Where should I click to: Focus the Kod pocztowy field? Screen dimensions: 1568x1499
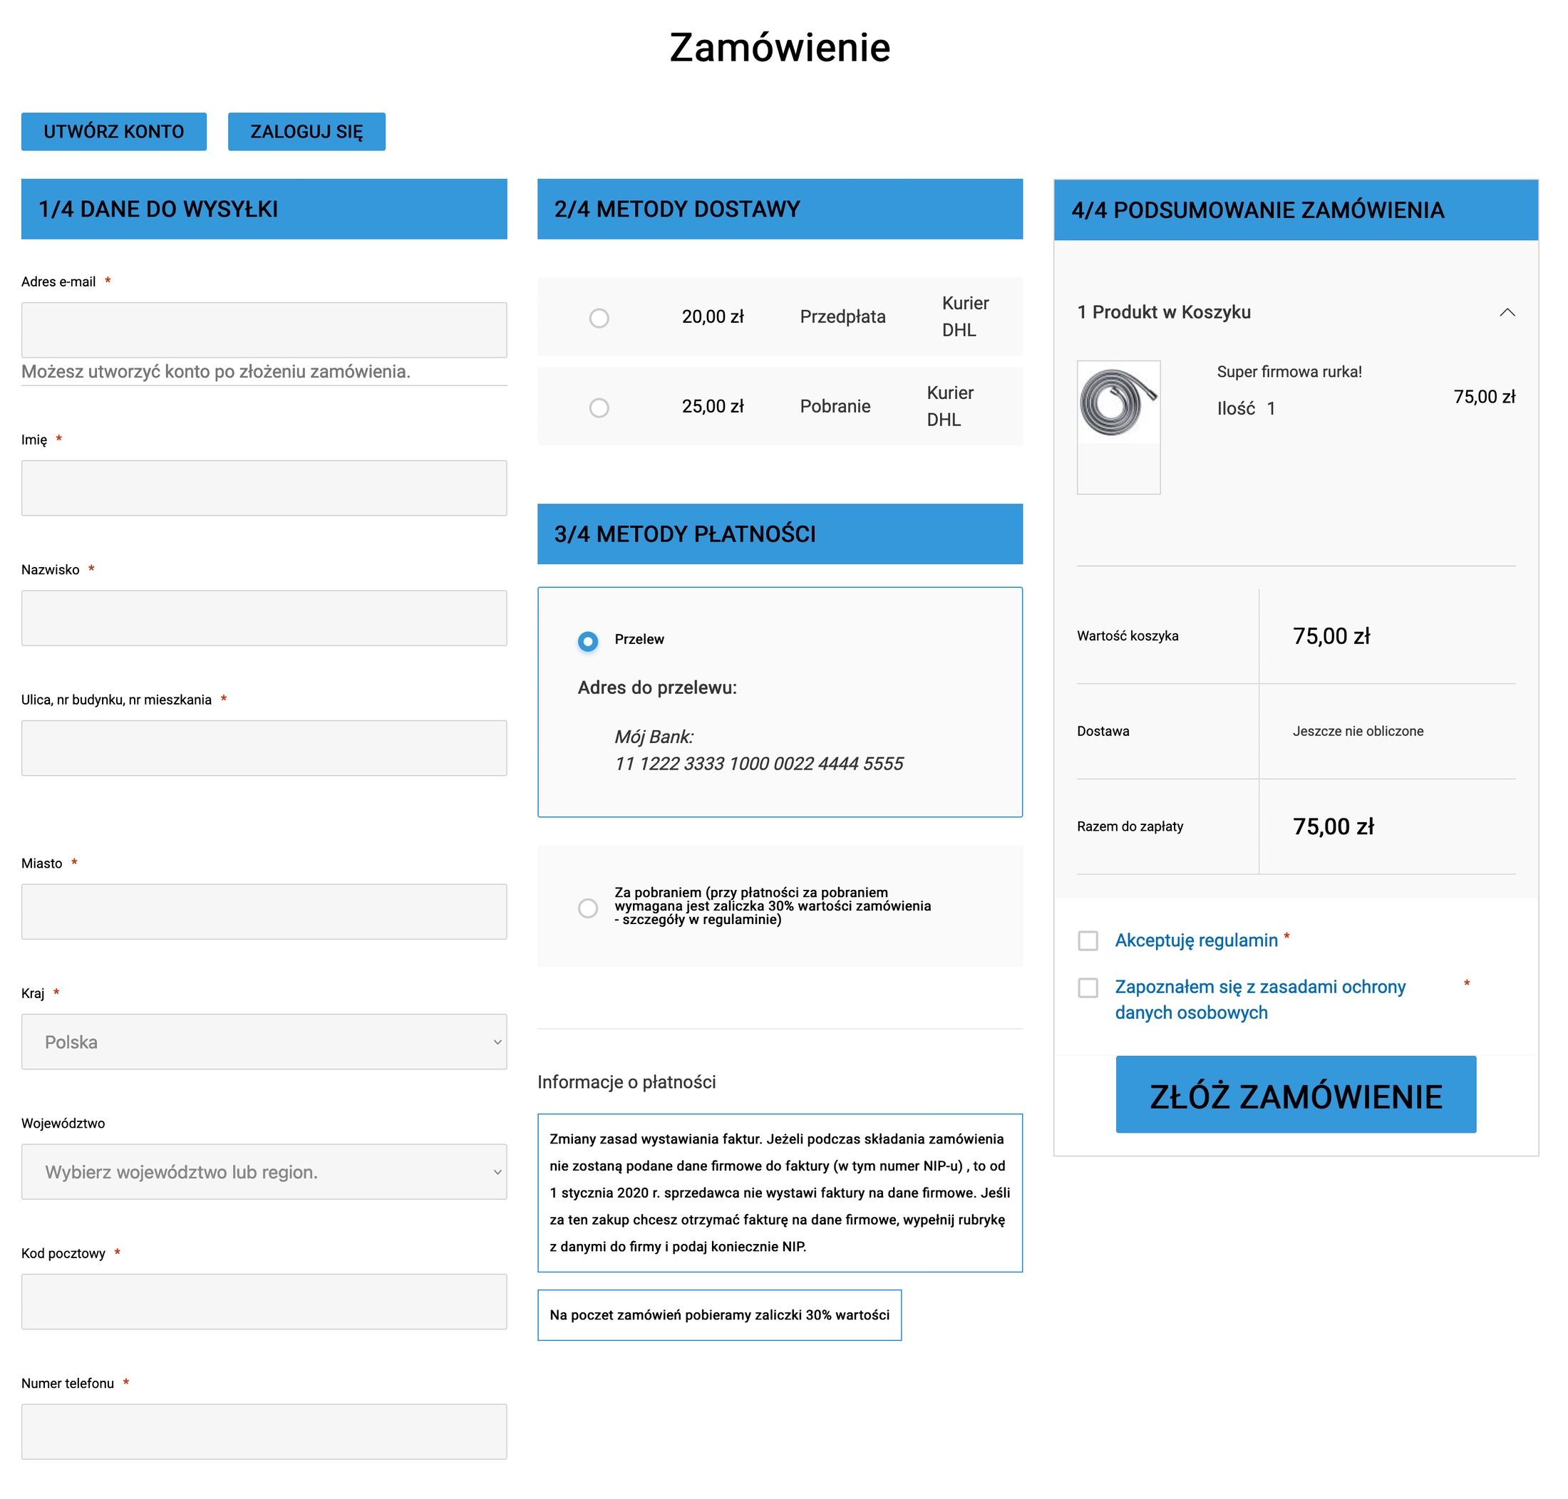(x=264, y=1301)
